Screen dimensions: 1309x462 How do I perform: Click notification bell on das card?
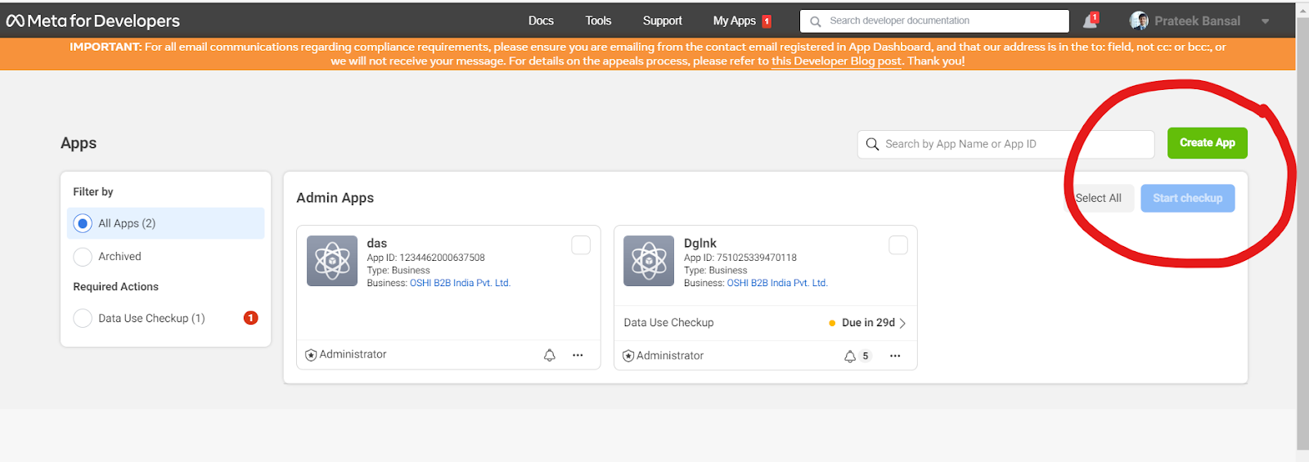[x=550, y=355]
